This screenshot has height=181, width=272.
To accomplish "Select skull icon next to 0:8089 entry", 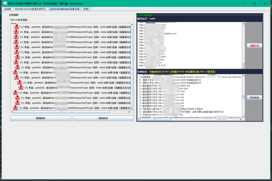I will [x=17, y=103].
